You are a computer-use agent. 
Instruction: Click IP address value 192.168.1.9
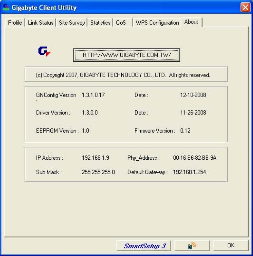[95, 158]
